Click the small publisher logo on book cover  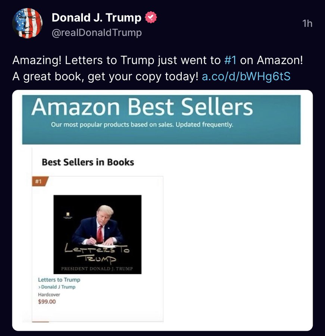pos(68,215)
